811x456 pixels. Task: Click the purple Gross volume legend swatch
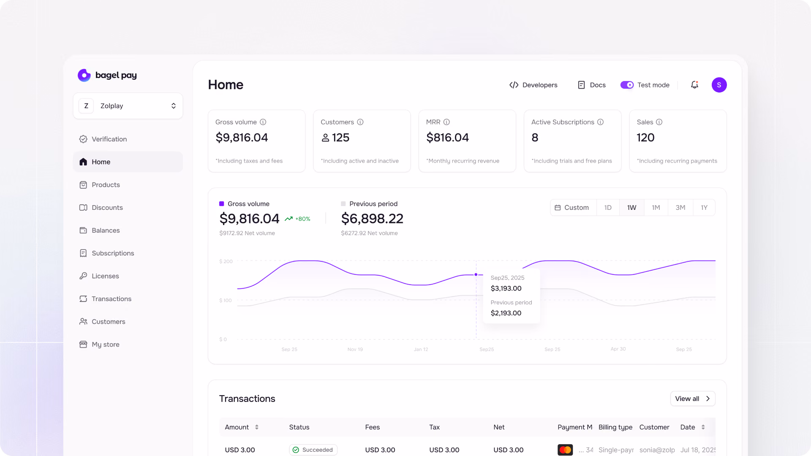point(221,204)
